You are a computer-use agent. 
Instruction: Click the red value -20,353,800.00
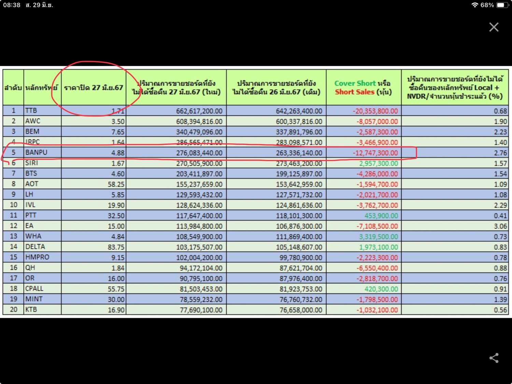(x=375, y=111)
